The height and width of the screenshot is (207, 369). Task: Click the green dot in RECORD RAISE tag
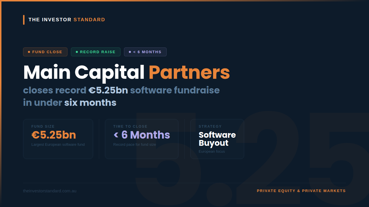pyautogui.click(x=77, y=52)
